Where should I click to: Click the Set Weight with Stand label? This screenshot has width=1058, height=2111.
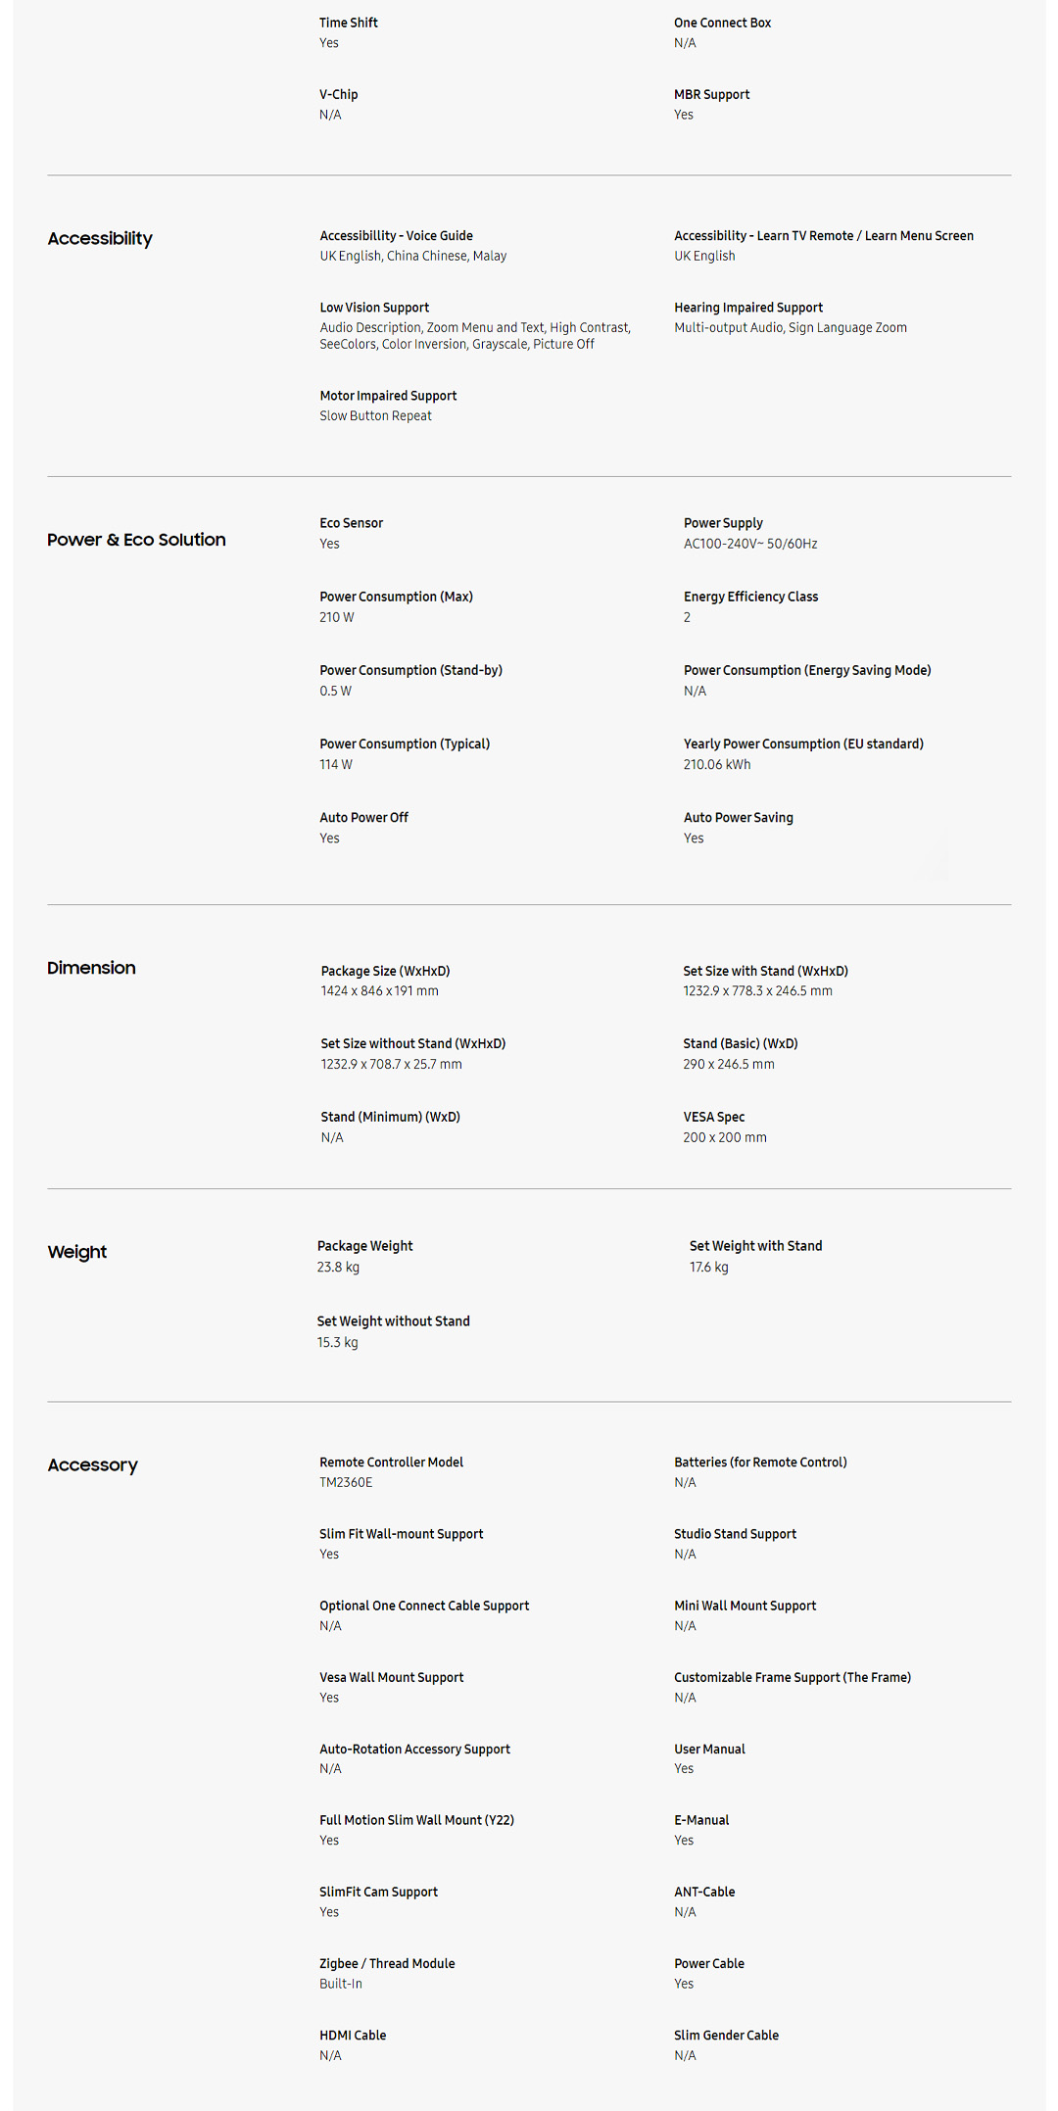[x=755, y=1246]
